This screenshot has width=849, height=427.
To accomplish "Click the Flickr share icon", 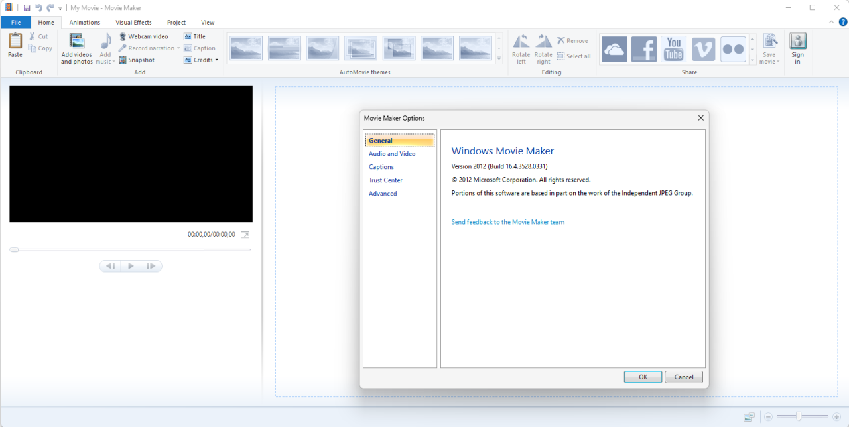I will click(x=733, y=48).
